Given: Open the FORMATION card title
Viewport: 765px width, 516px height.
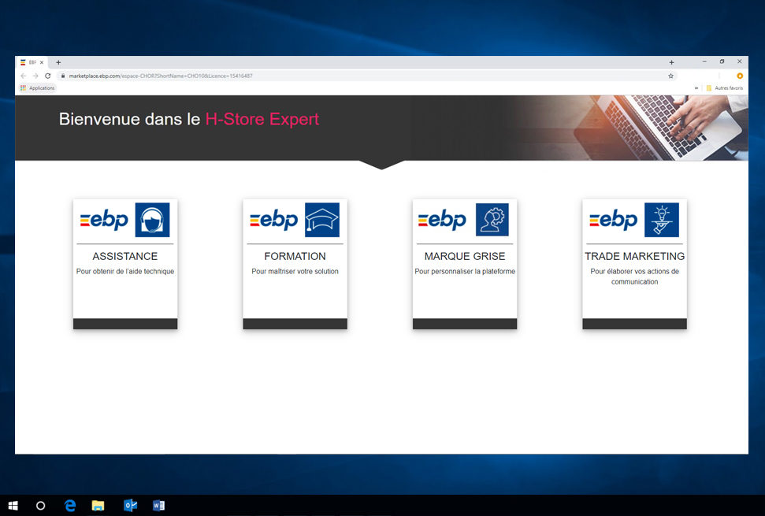Looking at the screenshot, I should pyautogui.click(x=295, y=256).
